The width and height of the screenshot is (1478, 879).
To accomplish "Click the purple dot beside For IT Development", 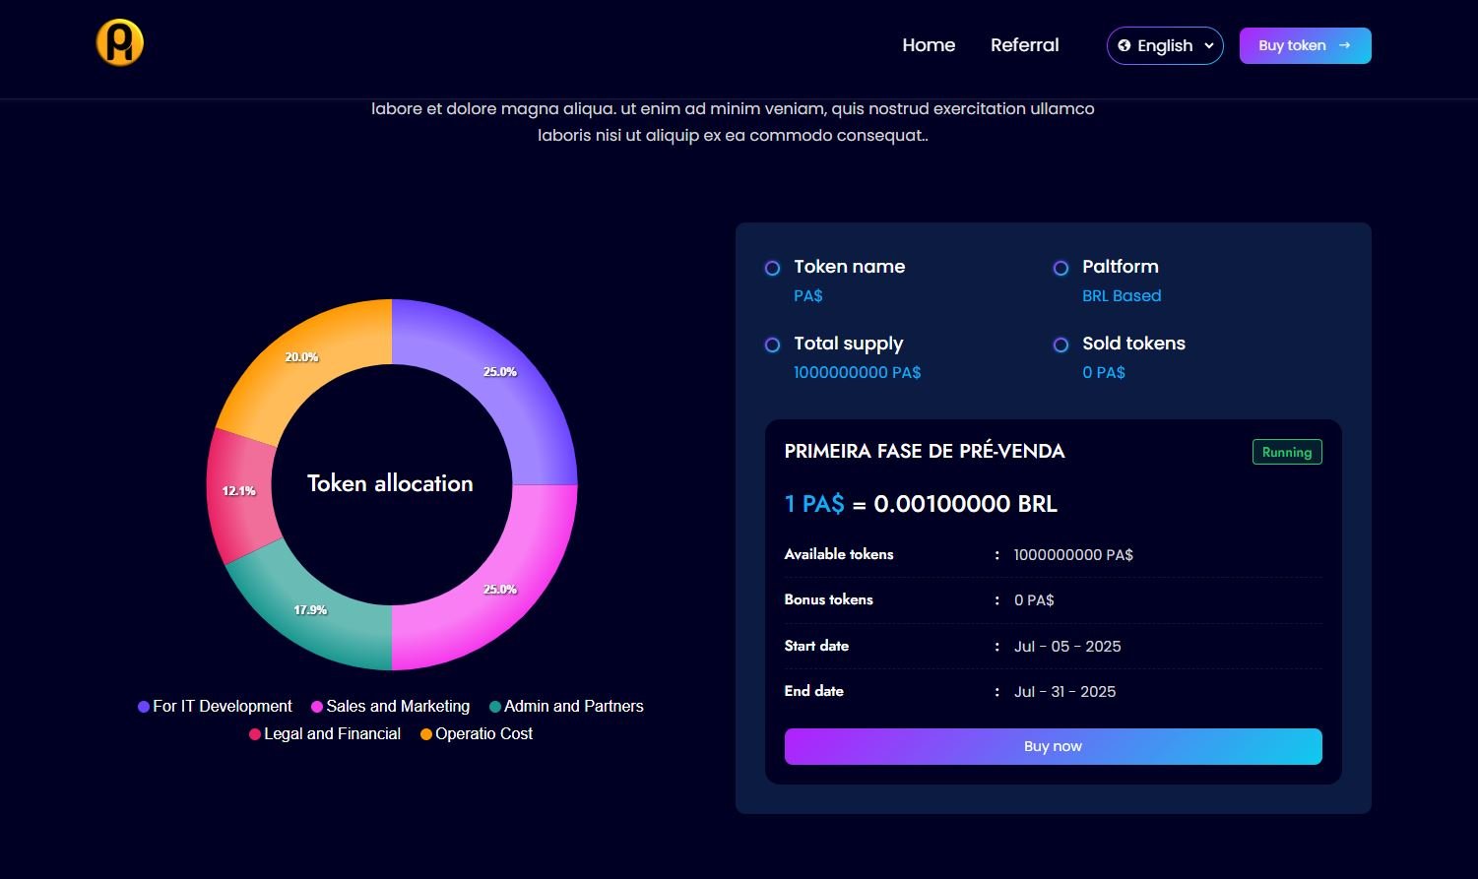I will (x=142, y=706).
